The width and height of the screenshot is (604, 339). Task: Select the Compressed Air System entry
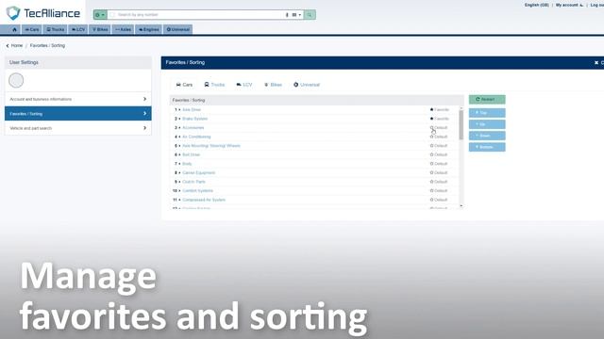(204, 200)
